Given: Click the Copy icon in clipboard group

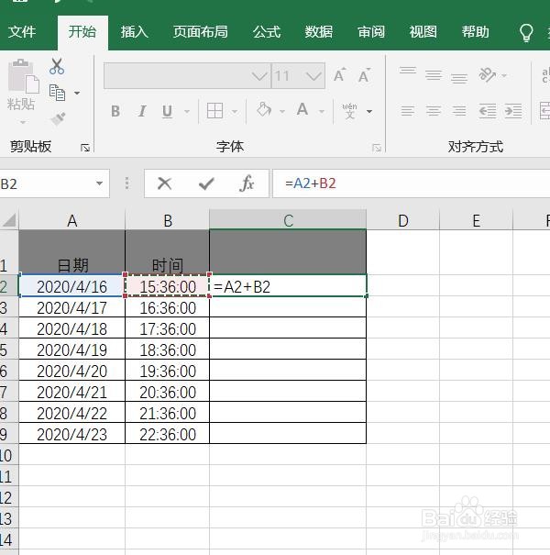Looking at the screenshot, I should [57, 93].
